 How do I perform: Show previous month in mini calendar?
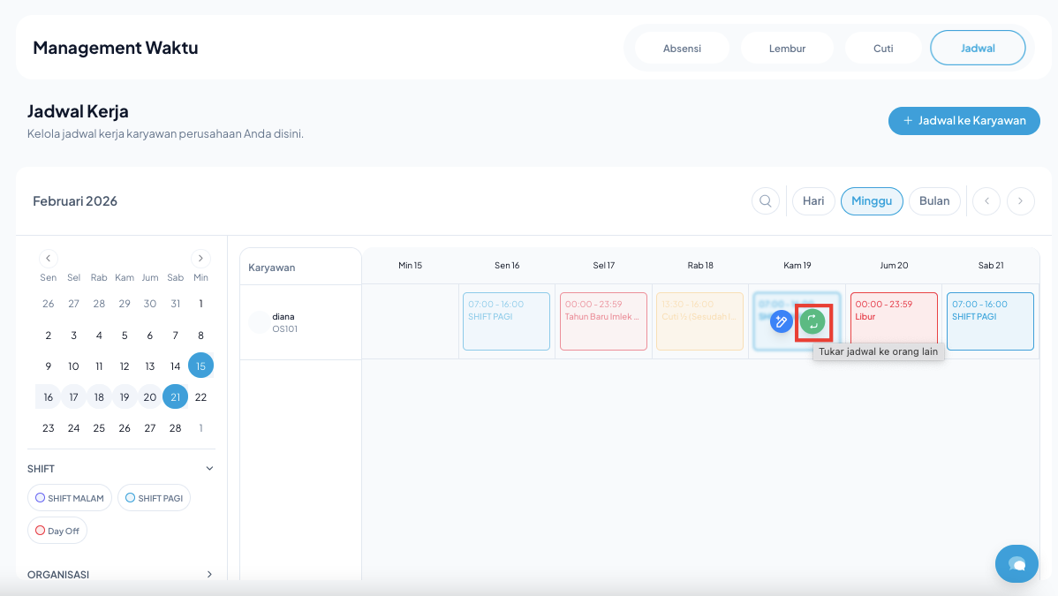[x=49, y=259]
